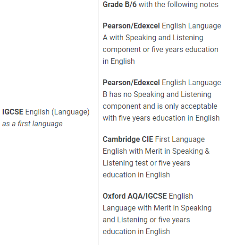
Task: Click the 'Oxford AQA/IGCSE' bold label
Action: coord(135,196)
